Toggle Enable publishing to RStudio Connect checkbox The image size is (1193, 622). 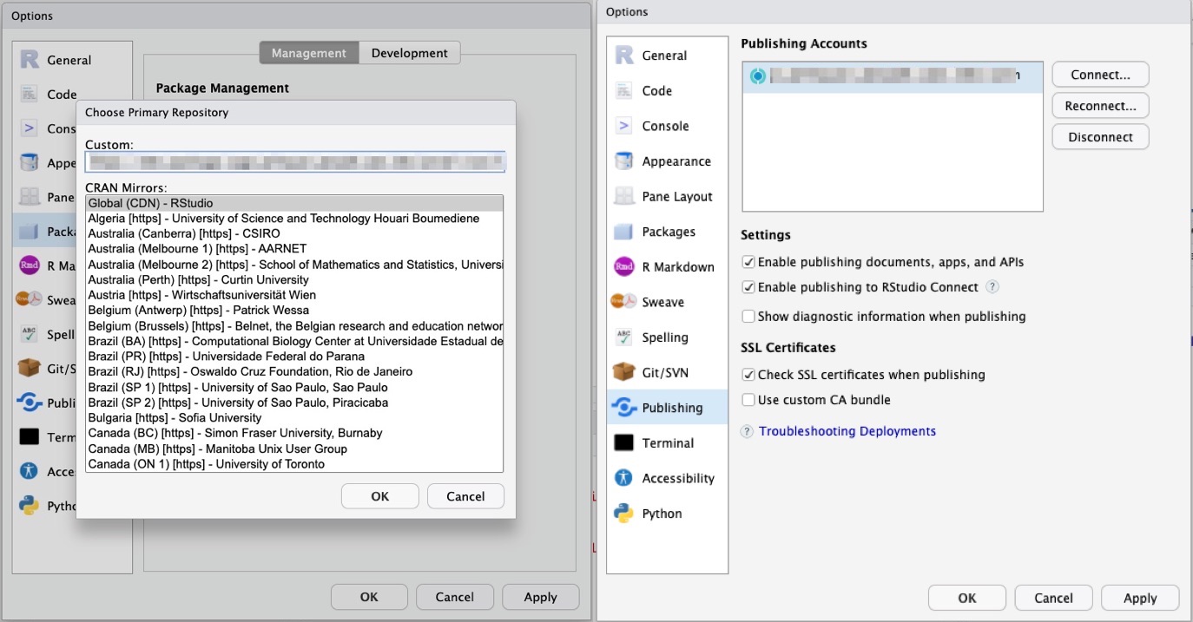click(x=748, y=287)
